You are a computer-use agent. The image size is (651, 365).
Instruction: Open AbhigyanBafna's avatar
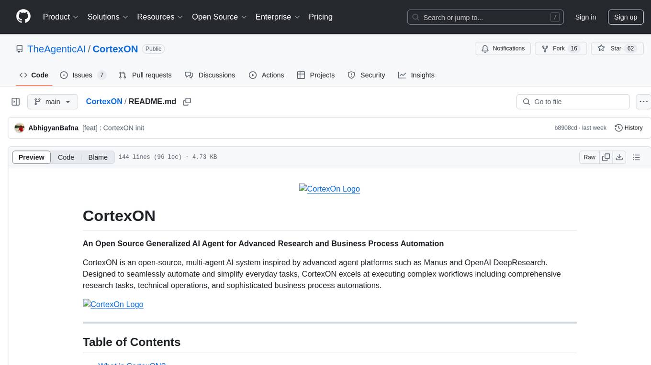tap(20, 128)
